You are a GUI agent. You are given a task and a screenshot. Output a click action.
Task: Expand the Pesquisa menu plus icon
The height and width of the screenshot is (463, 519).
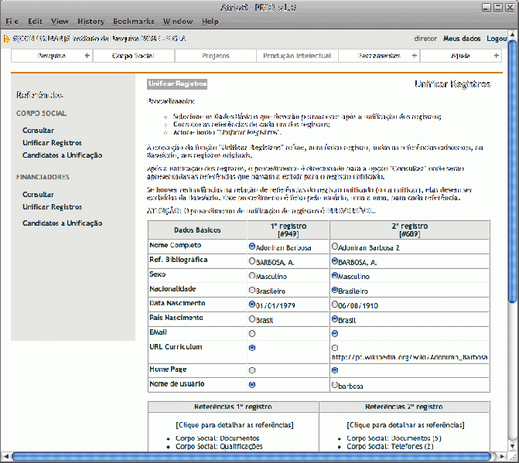coord(87,56)
